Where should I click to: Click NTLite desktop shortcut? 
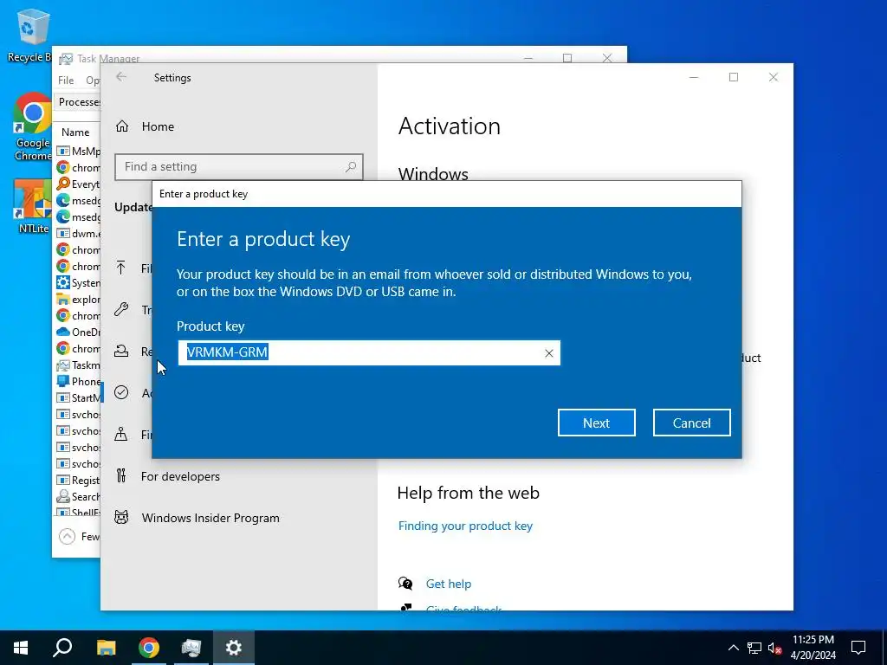(33, 206)
